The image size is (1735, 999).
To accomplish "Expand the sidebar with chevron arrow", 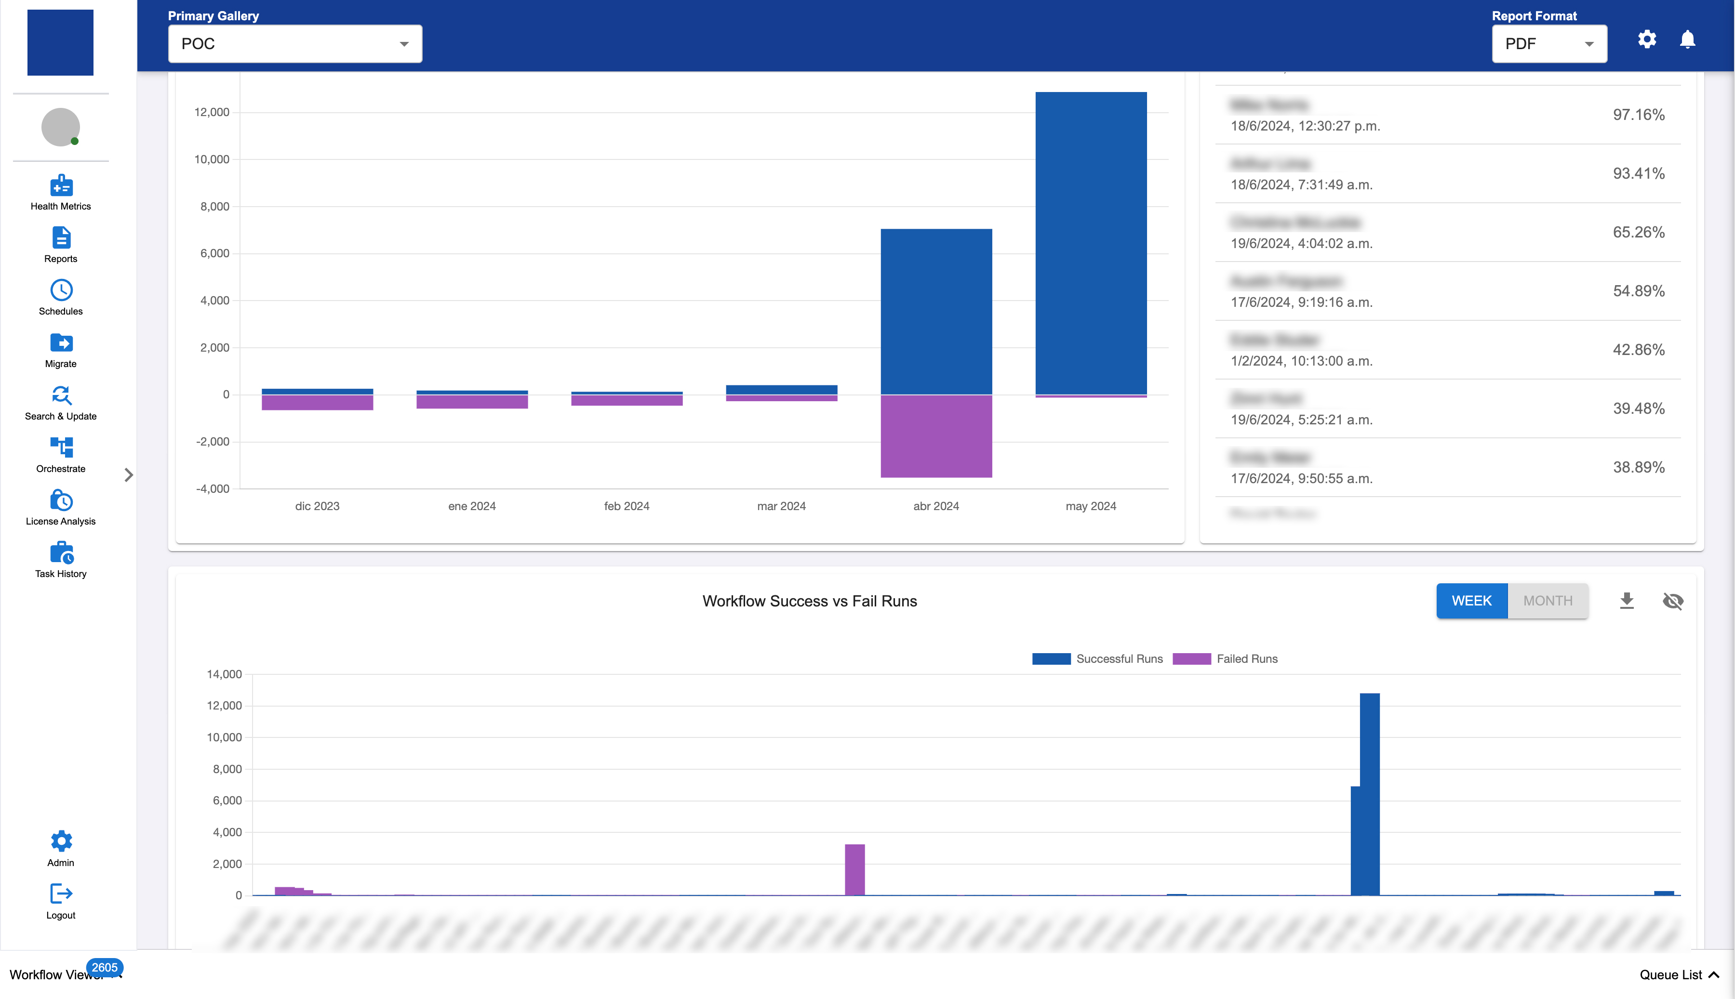I will pos(128,475).
